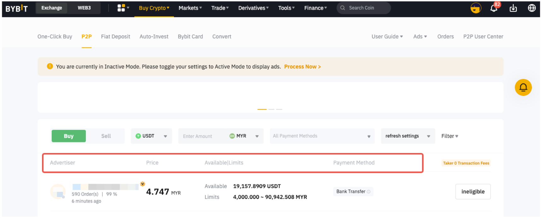
Task: Select the first banner carousel indicator
Action: click(x=262, y=109)
